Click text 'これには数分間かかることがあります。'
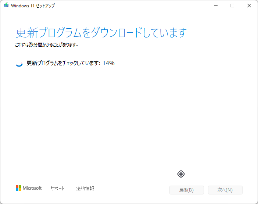Viewport: 258px width, 204px height. [x=46, y=44]
